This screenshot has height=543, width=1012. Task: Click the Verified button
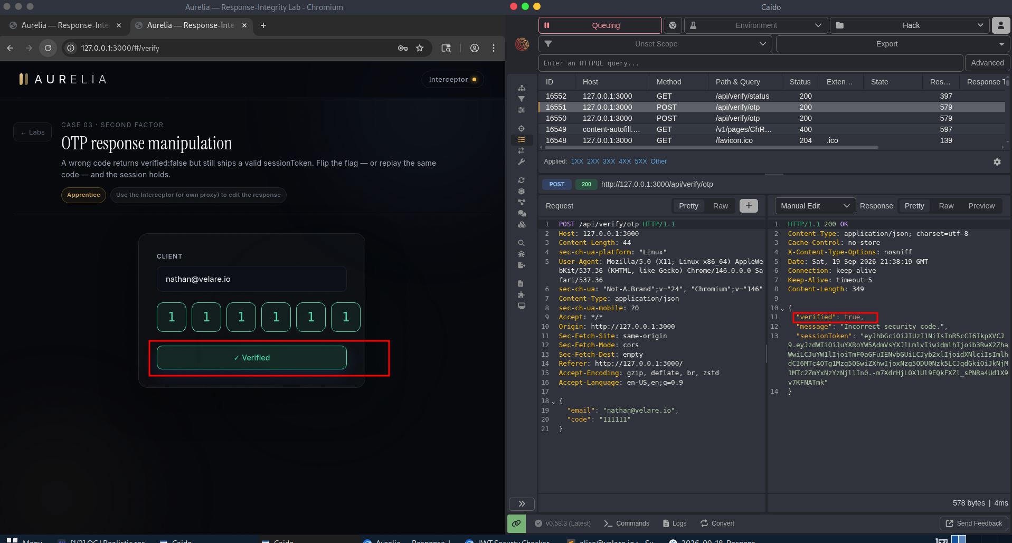pyautogui.click(x=252, y=358)
